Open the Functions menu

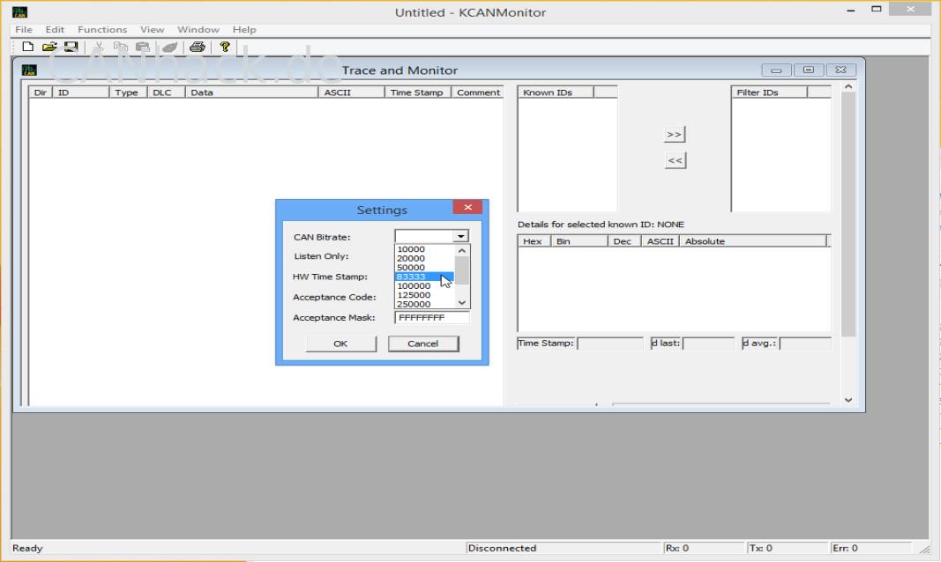102,29
